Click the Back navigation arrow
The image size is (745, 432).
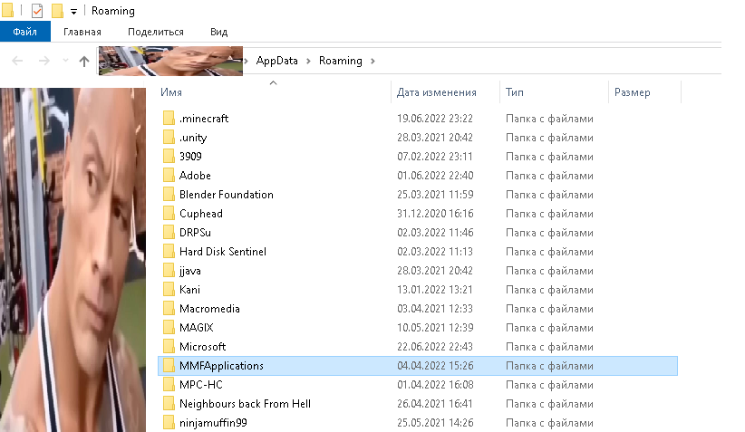pos(18,61)
